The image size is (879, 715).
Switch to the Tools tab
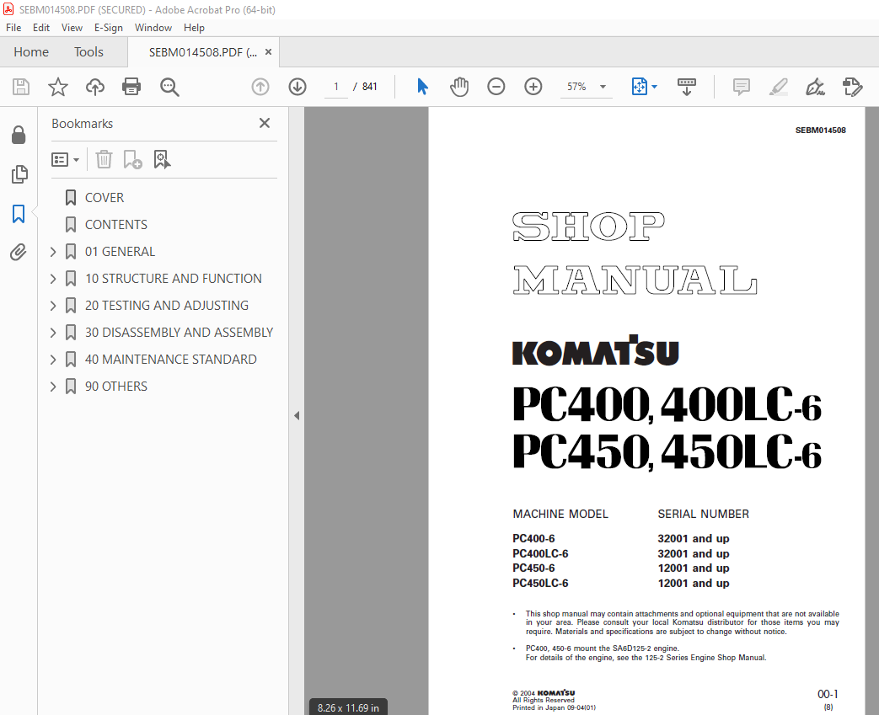(x=88, y=52)
